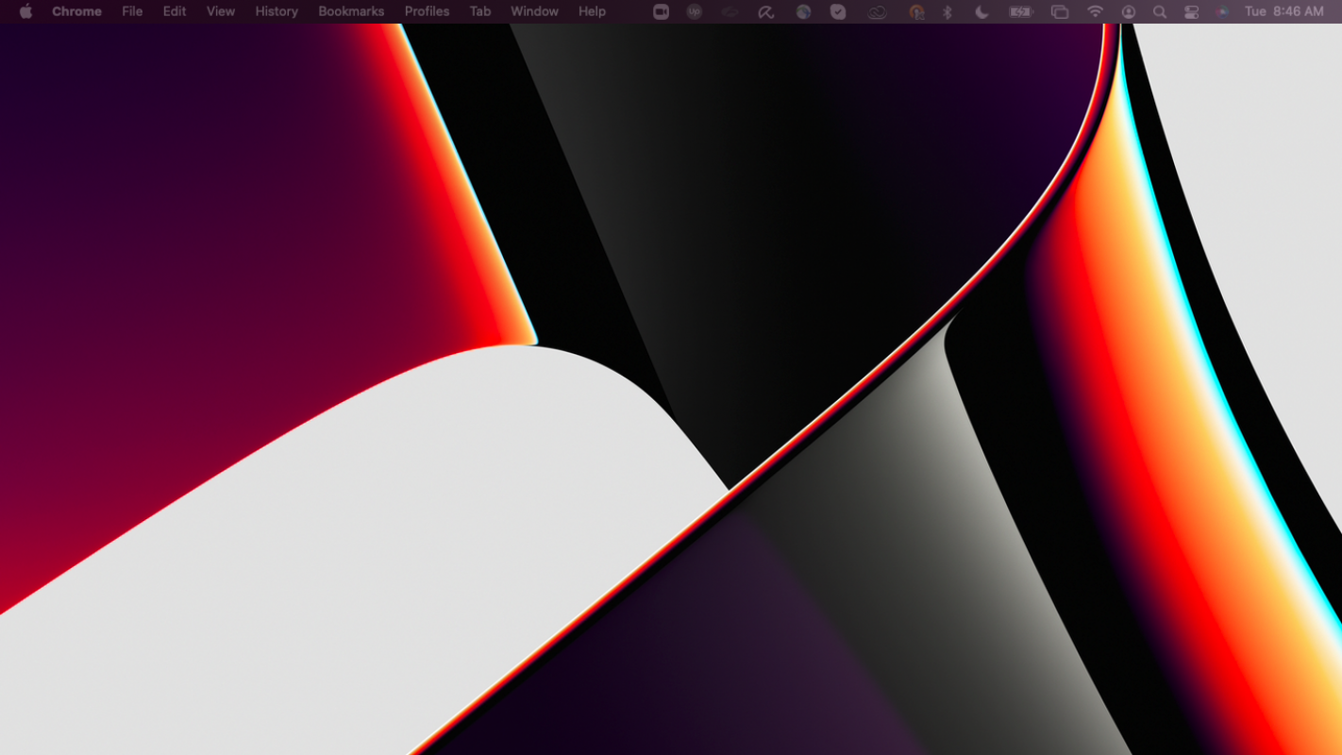
Task: Open the user account switcher icon
Action: click(x=1129, y=11)
